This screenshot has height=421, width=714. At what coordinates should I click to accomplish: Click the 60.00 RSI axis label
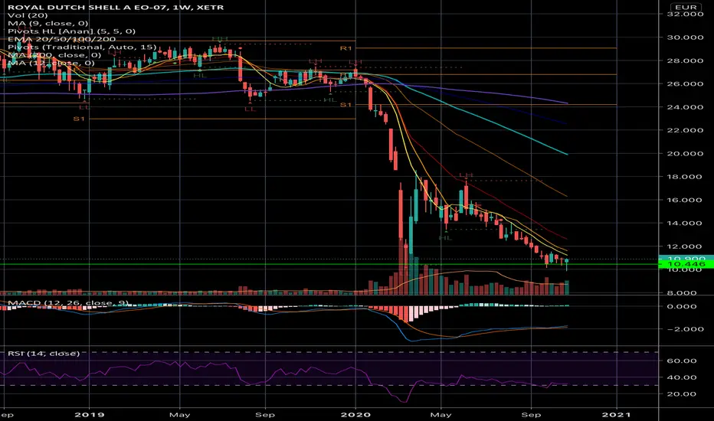coord(682,361)
